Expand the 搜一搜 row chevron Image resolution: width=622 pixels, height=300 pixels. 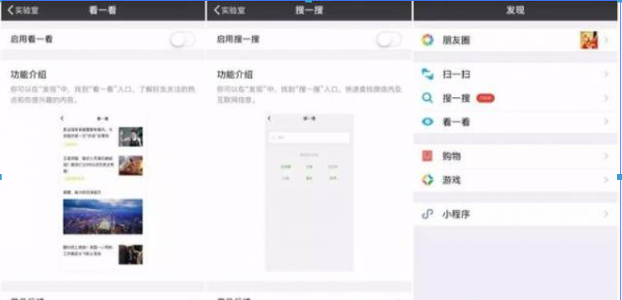pos(606,98)
